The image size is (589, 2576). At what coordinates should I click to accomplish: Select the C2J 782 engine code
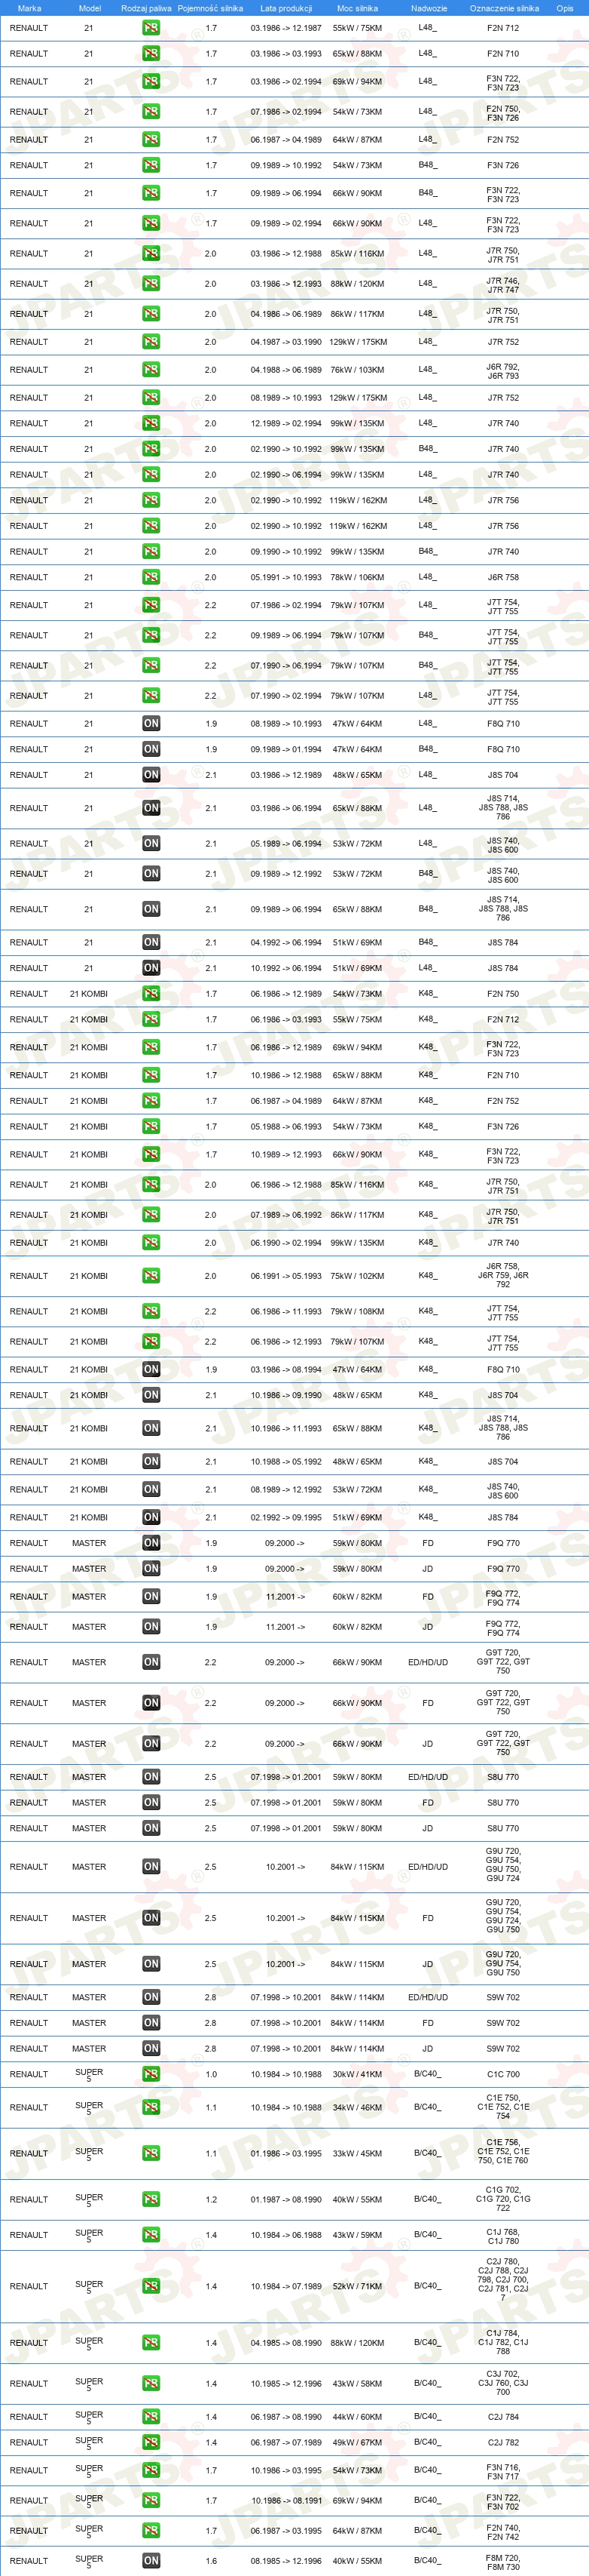click(503, 2442)
